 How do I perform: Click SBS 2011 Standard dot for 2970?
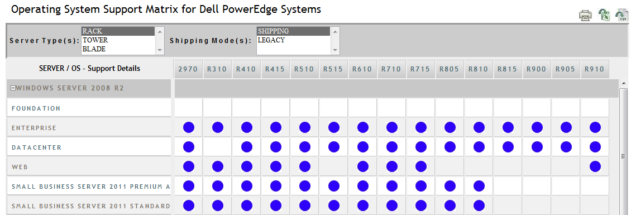[x=189, y=206]
